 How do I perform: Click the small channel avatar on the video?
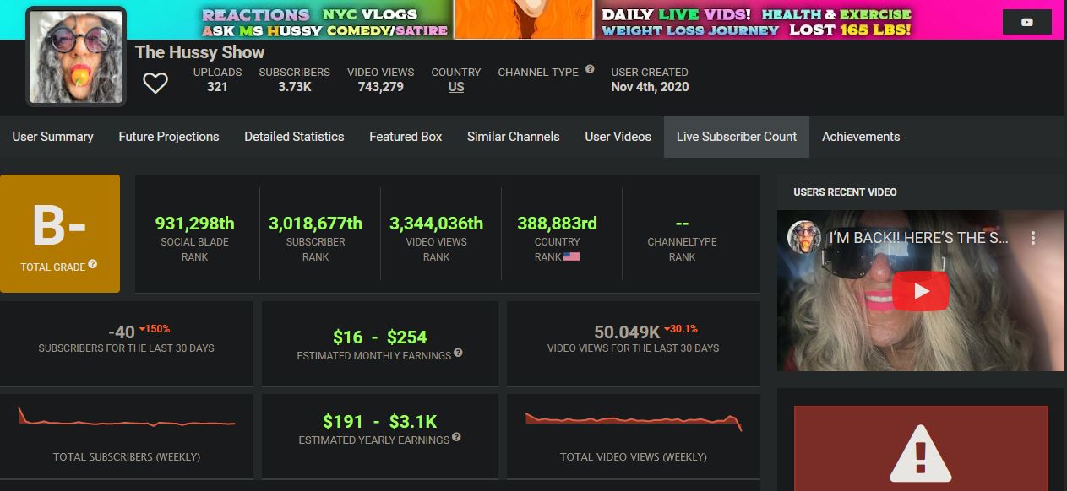(804, 238)
